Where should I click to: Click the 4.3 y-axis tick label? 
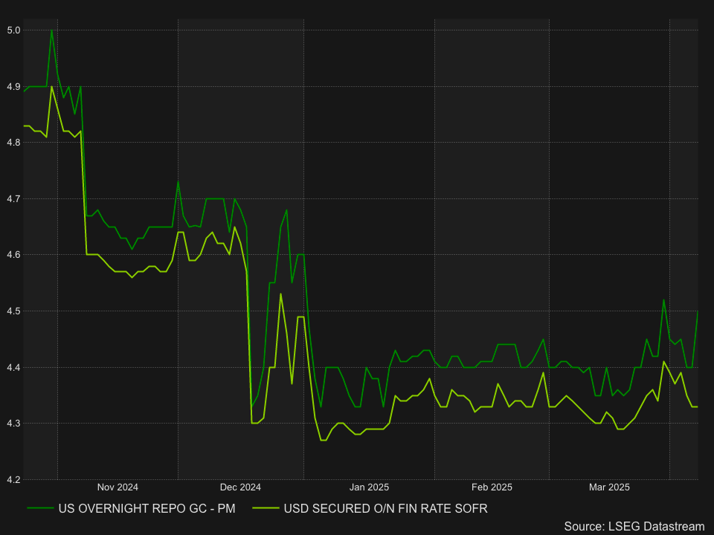point(13,424)
